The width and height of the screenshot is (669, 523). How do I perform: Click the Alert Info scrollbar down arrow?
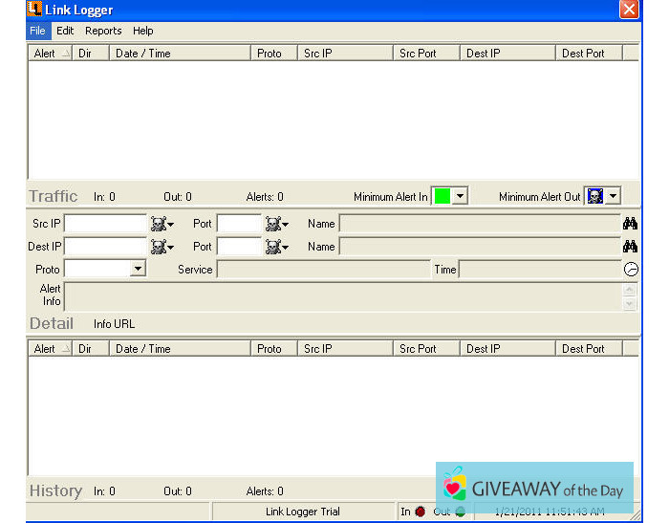(x=630, y=304)
